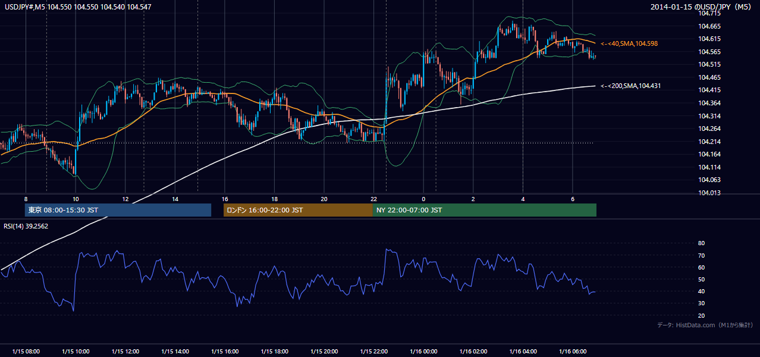Click the 2014-01-15 USD/JPY (M5) title

pyautogui.click(x=702, y=7)
